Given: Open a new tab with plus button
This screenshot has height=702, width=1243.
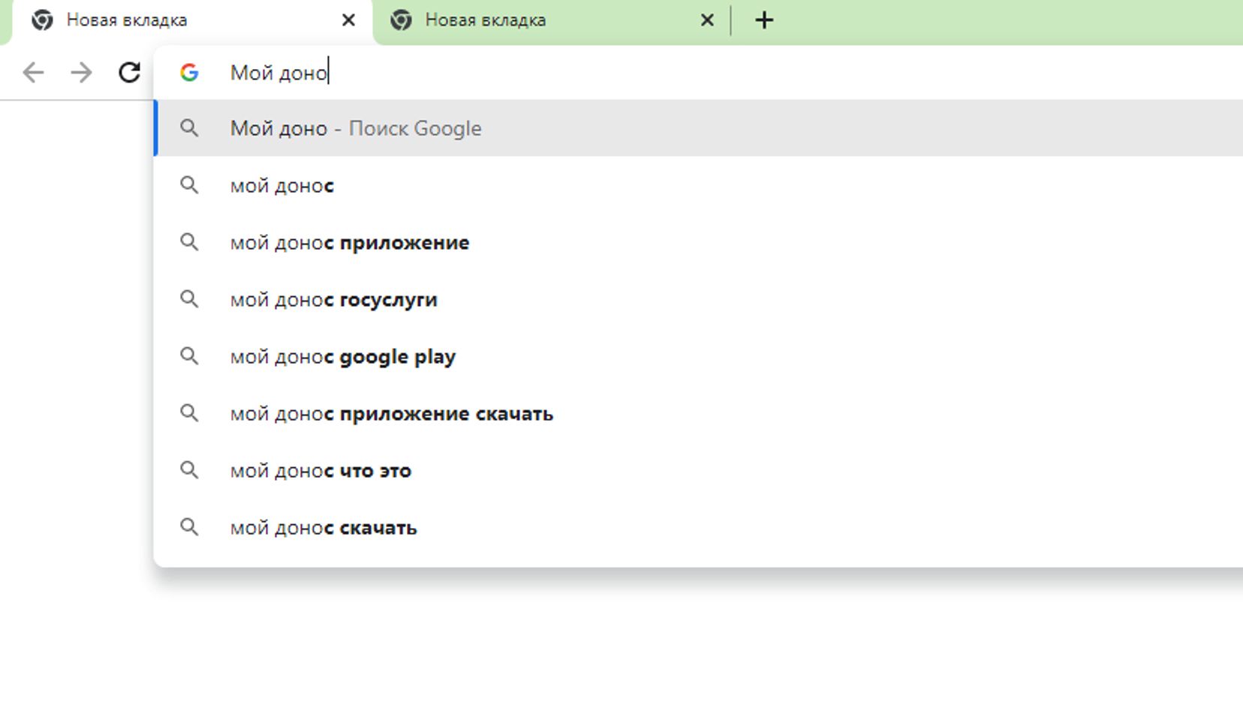Looking at the screenshot, I should coord(764,20).
